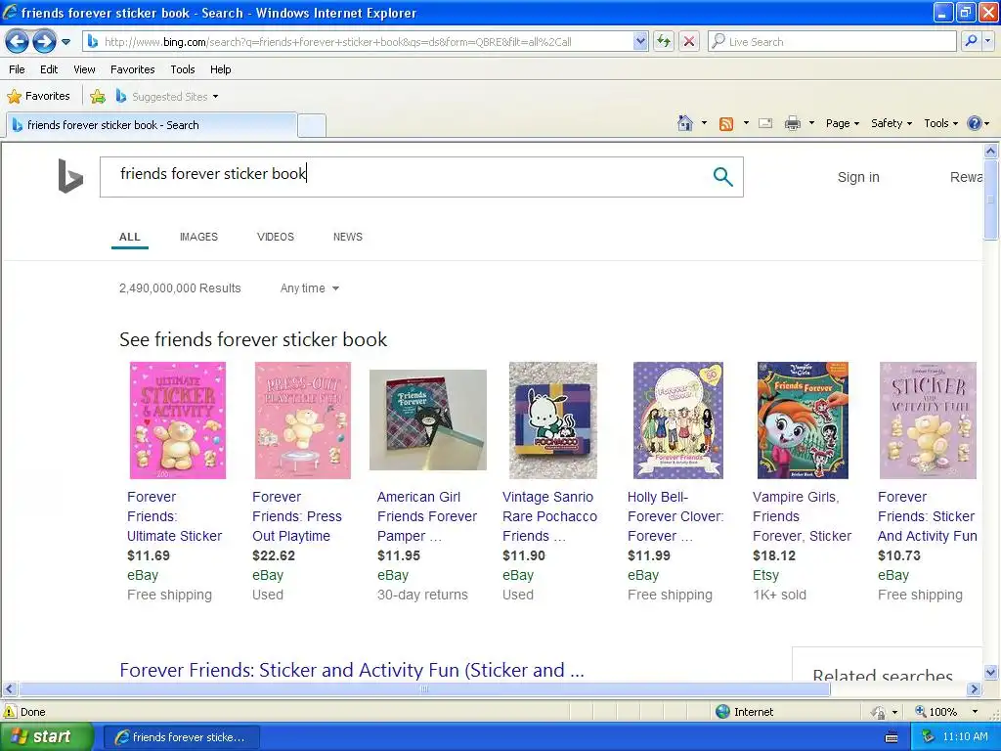Select the ALL results tab

pyautogui.click(x=130, y=237)
